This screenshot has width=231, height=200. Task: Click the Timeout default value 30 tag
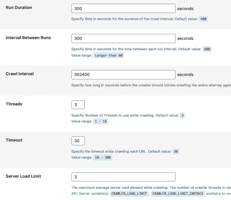pyautogui.click(x=176, y=152)
